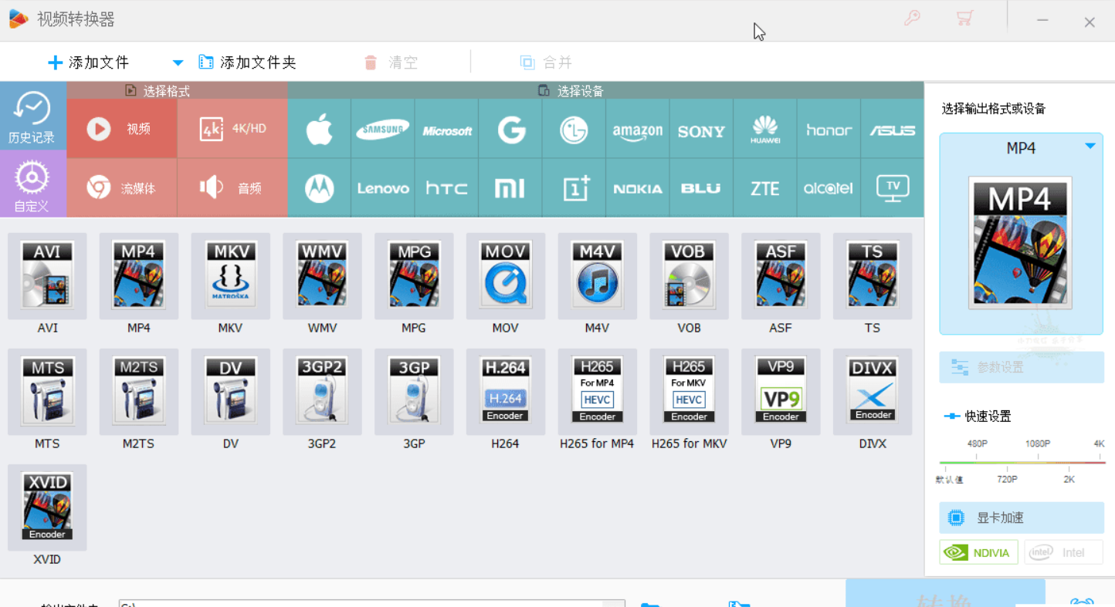1115x607 pixels.
Task: Open Honor device presets
Action: point(829,129)
